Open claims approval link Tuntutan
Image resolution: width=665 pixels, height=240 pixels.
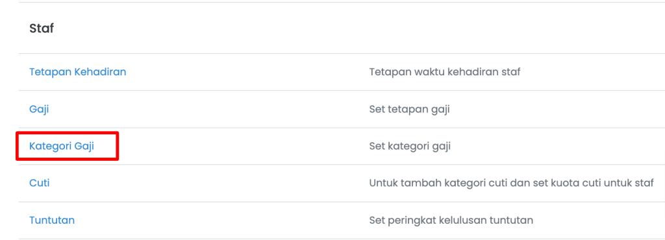point(52,221)
